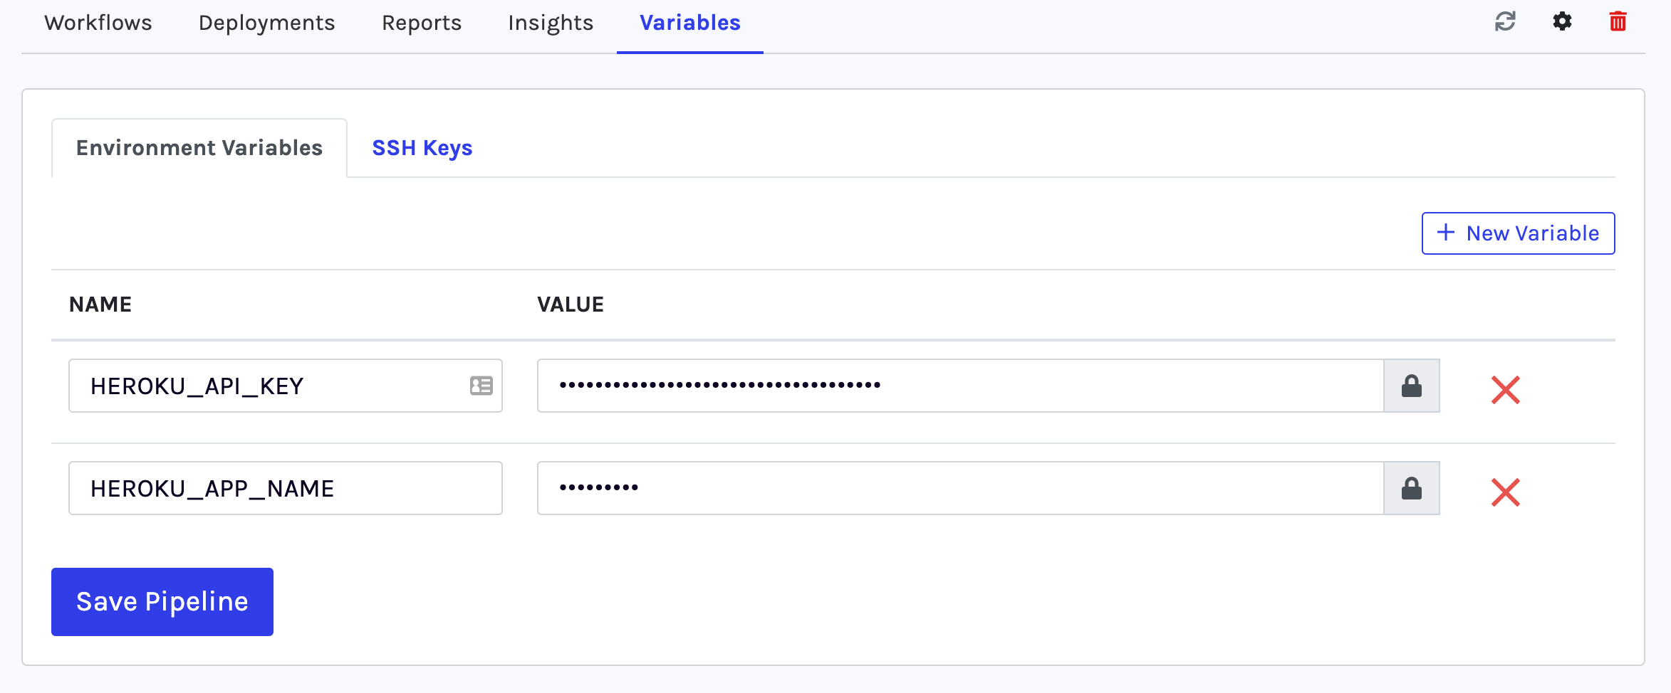1671x693 pixels.
Task: Click the red trash delete icon
Action: [1618, 21]
